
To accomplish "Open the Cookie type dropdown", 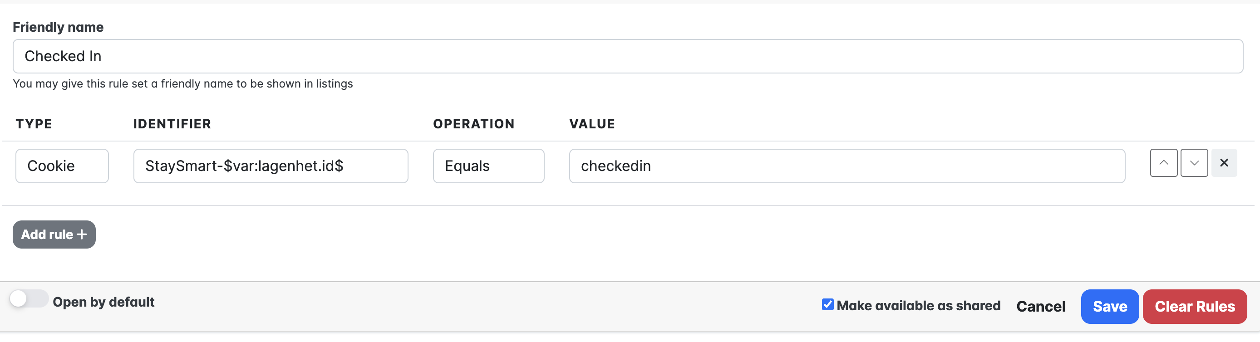I will [x=62, y=166].
